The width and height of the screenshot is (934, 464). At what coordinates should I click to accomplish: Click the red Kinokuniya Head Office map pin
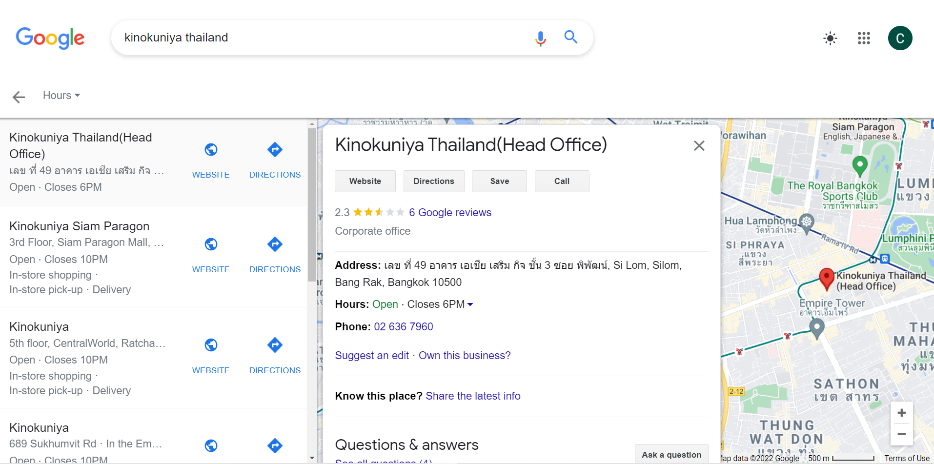(826, 279)
